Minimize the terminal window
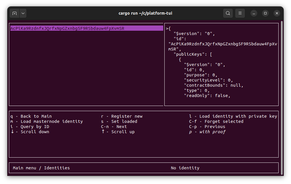Viewport: 291px width, 184px height. tap(254, 13)
